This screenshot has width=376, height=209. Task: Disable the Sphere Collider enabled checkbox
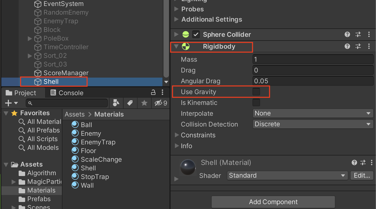196,34
